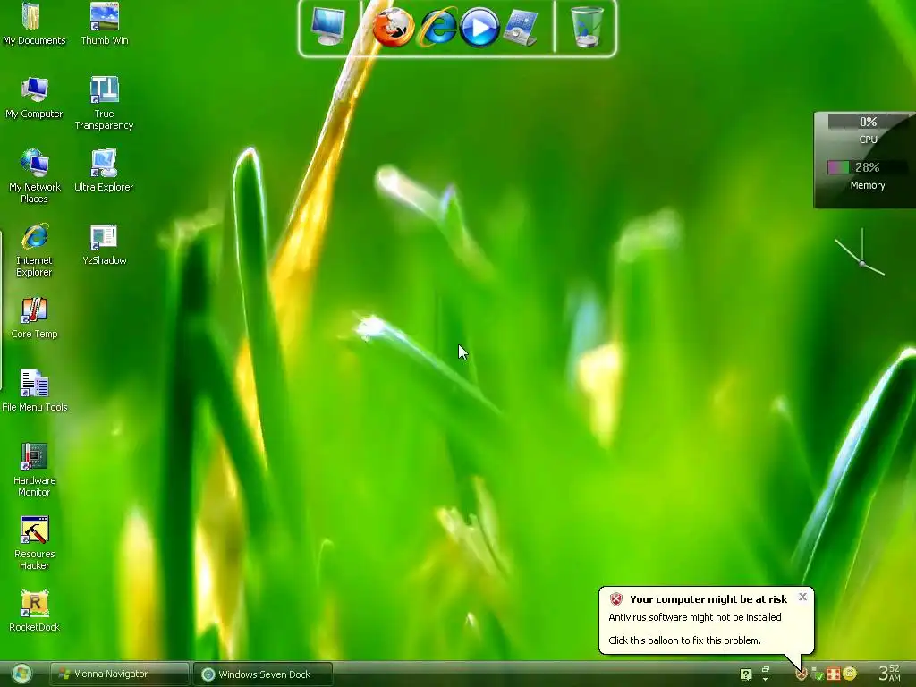
Task: Select the RocketDock desktop shortcut
Action: click(34, 612)
